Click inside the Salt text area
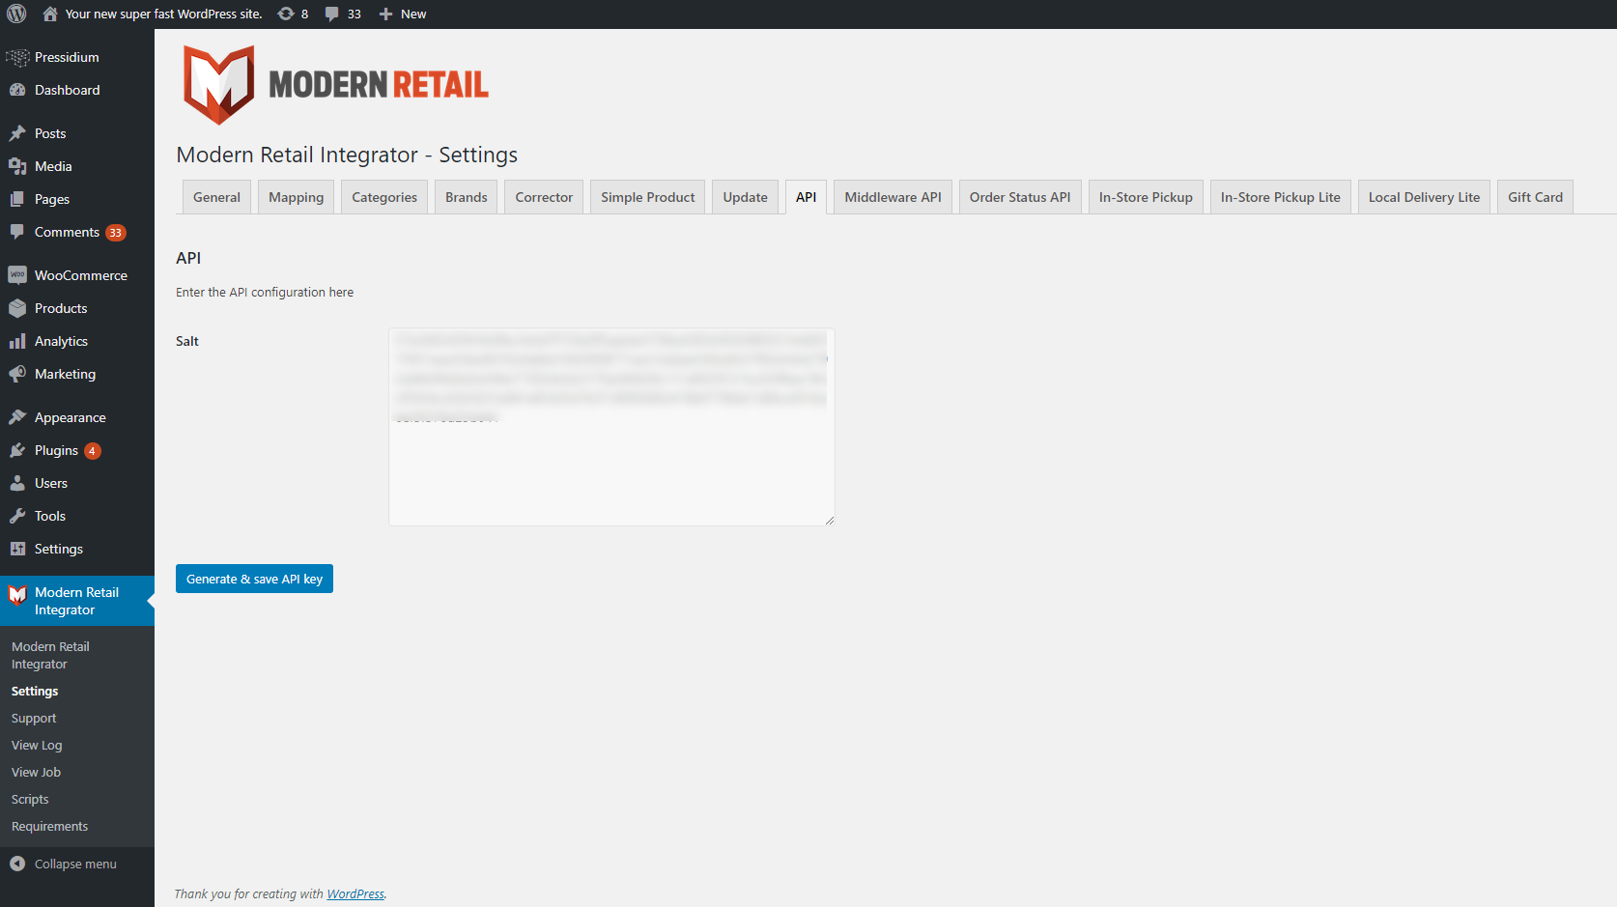 click(x=611, y=427)
